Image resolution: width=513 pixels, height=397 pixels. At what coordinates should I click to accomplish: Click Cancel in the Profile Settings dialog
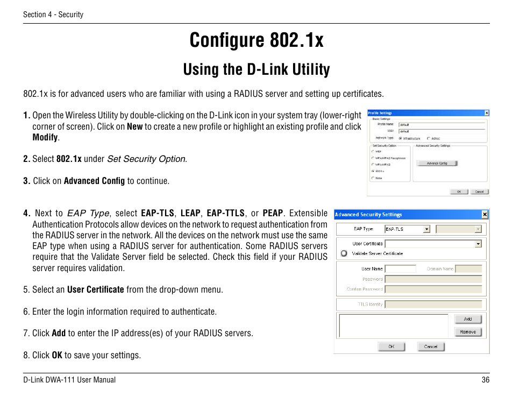click(479, 192)
